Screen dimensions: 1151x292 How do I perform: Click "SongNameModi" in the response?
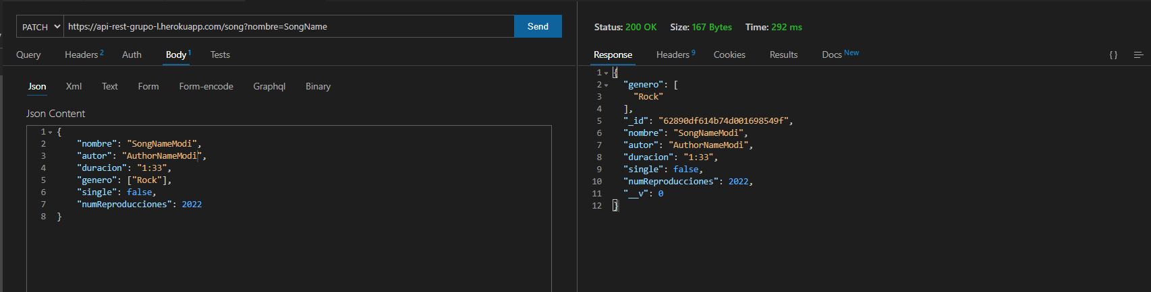708,133
